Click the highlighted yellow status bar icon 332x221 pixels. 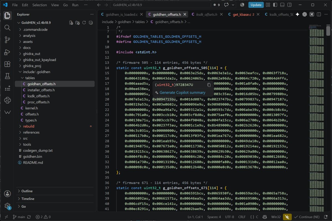(287, 217)
